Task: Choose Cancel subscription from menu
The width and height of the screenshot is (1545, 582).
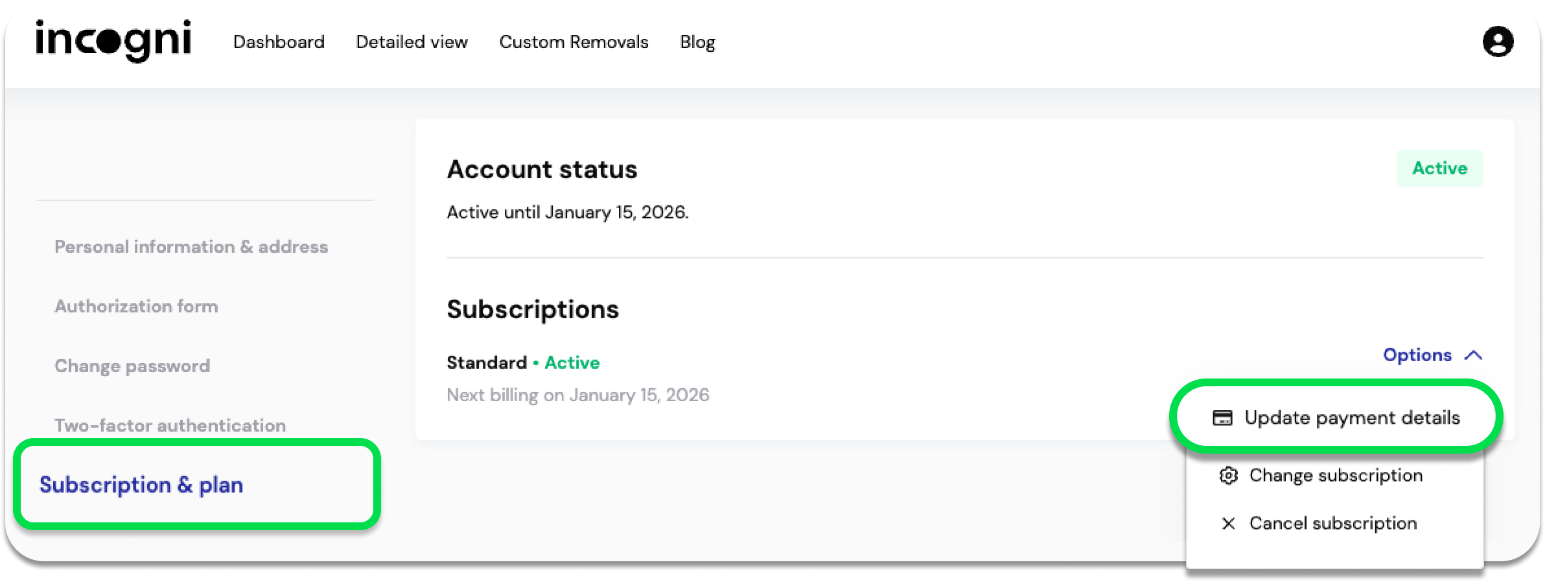Action: (x=1332, y=523)
